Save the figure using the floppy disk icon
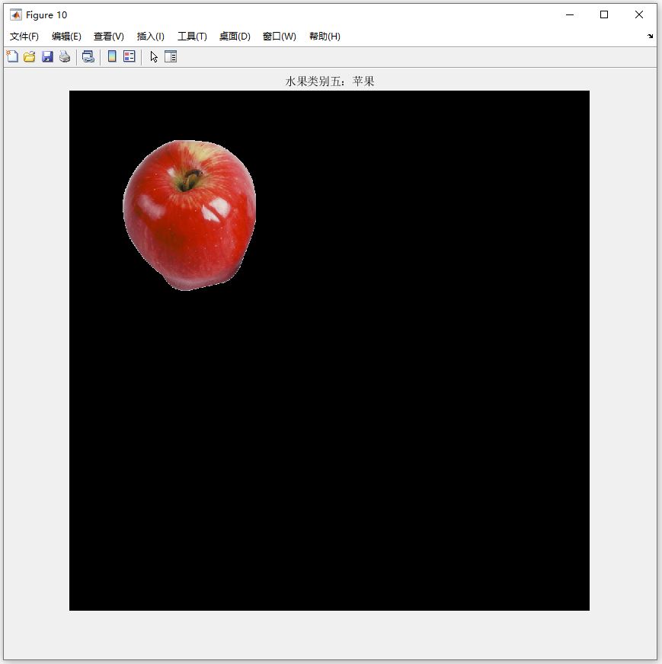 (x=47, y=56)
